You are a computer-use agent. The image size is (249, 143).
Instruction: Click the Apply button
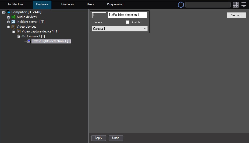98,138
